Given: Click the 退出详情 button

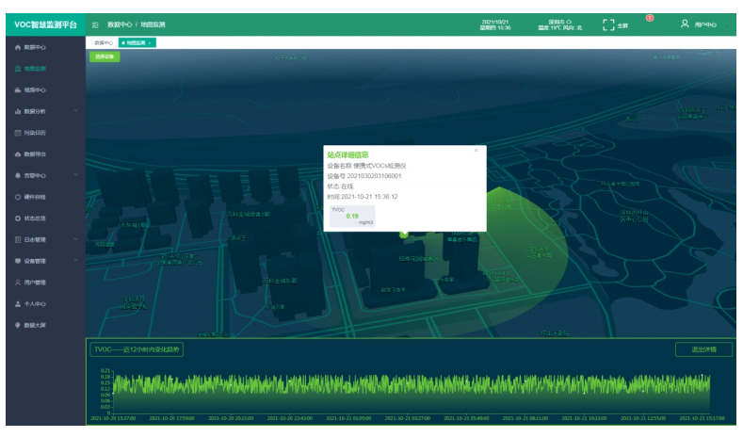Looking at the screenshot, I should coord(703,349).
